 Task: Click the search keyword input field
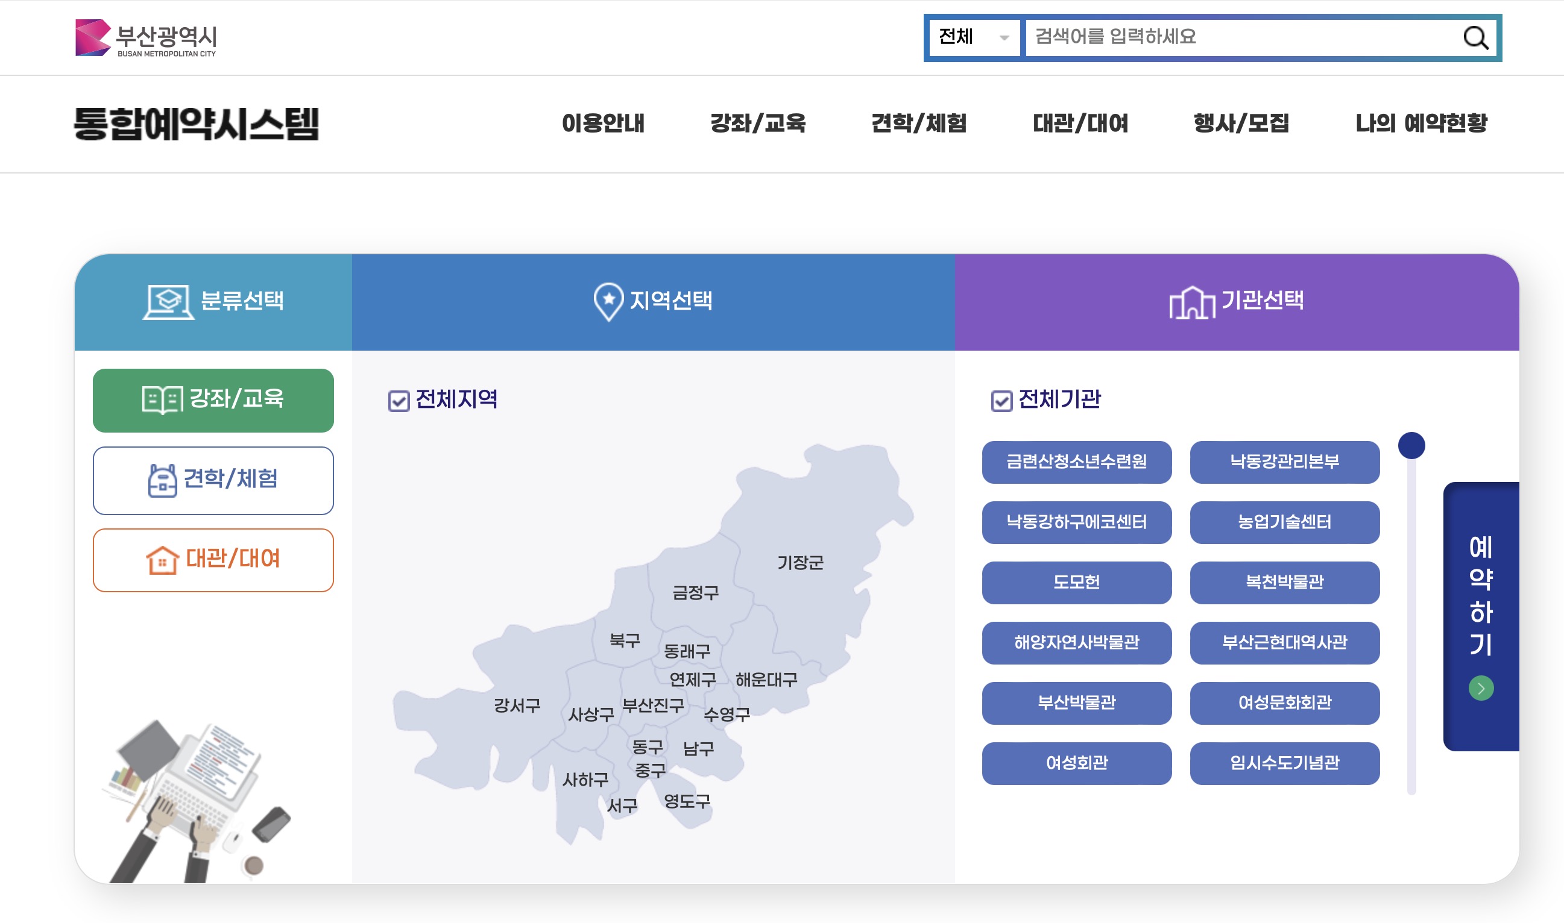[1238, 38]
